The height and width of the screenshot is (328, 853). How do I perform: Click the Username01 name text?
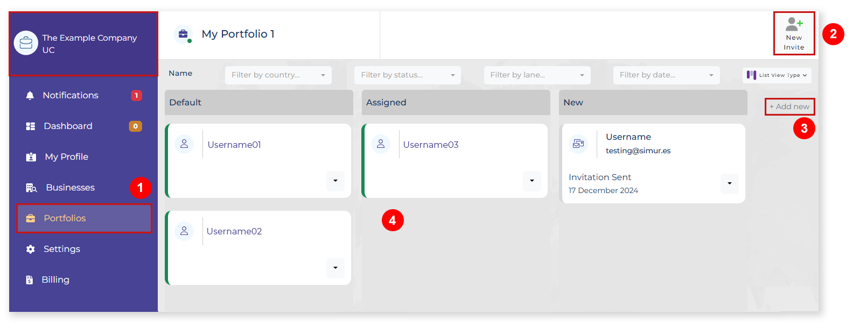pyautogui.click(x=234, y=145)
